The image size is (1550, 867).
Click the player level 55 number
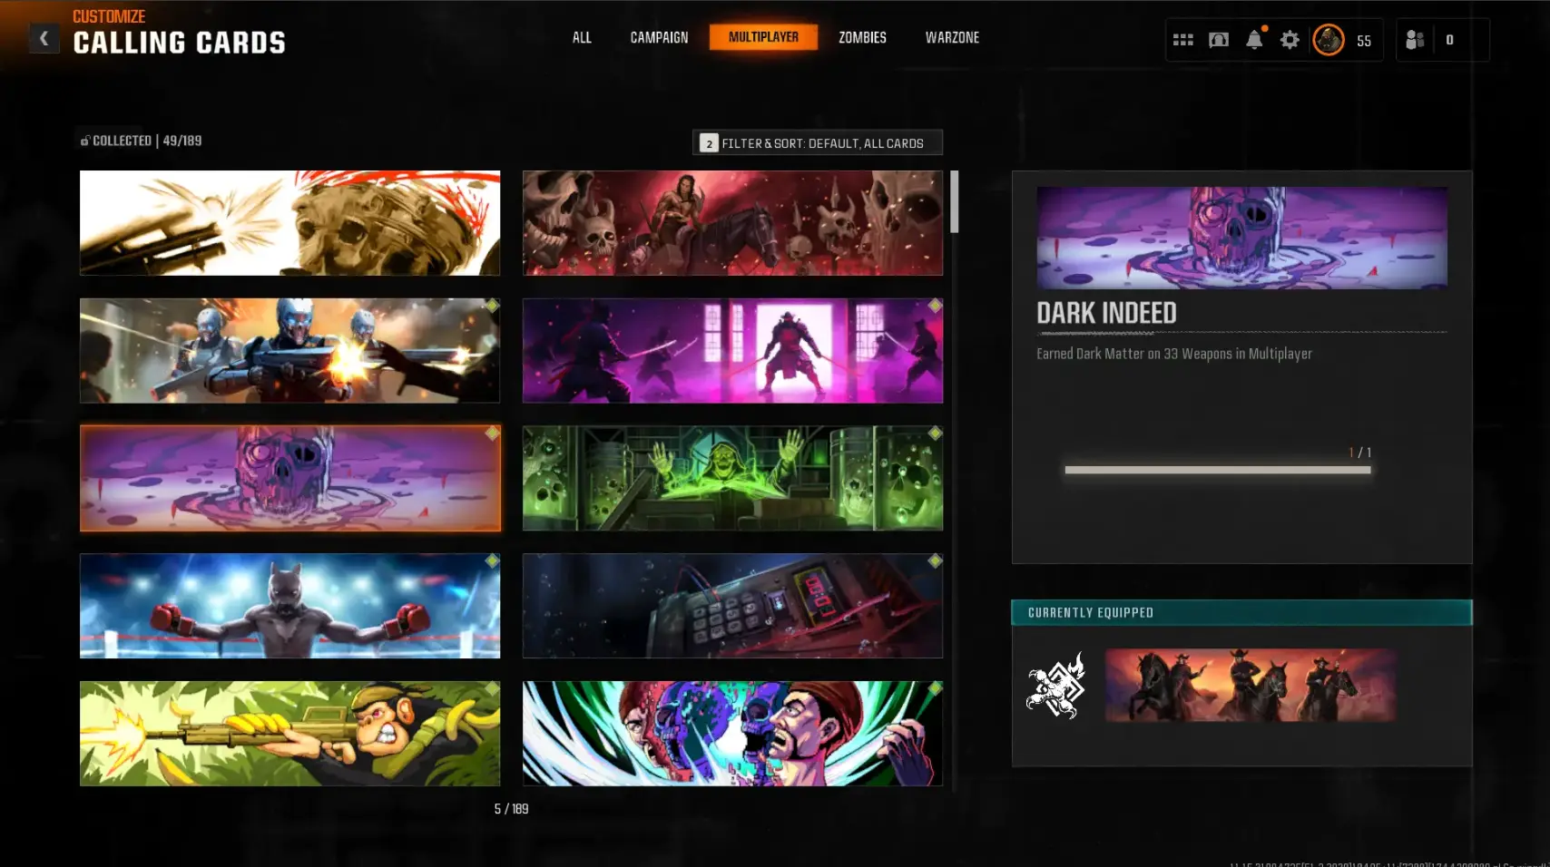[1363, 41]
